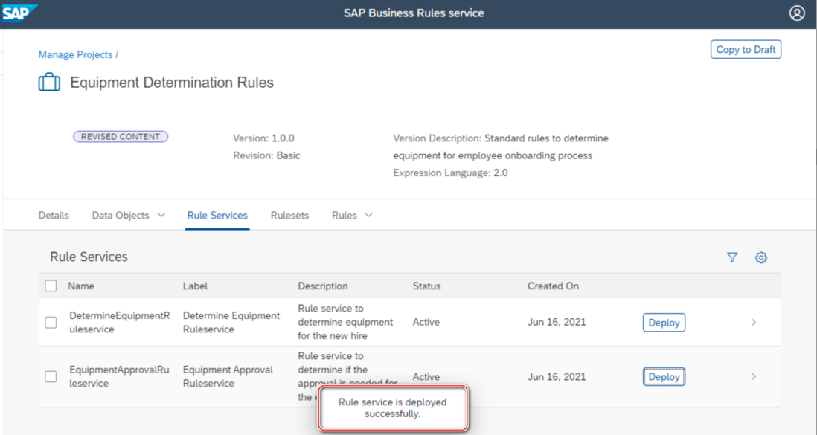The height and width of the screenshot is (435, 817).
Task: Check the DetermineEquipmentRuleservice row checkbox
Action: [51, 323]
